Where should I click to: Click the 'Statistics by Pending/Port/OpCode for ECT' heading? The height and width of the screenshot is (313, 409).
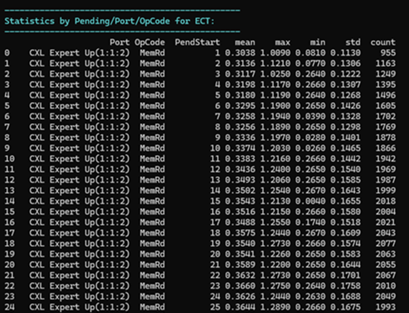point(109,20)
